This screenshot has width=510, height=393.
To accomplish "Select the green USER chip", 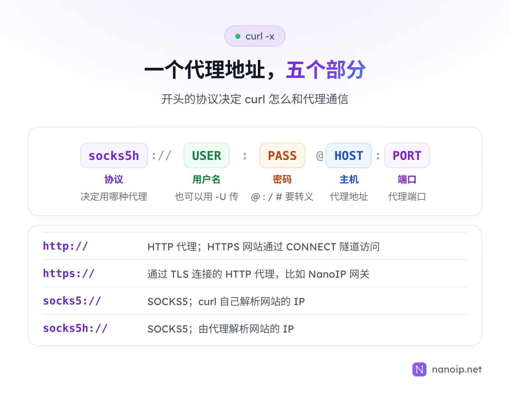I will coord(207,155).
